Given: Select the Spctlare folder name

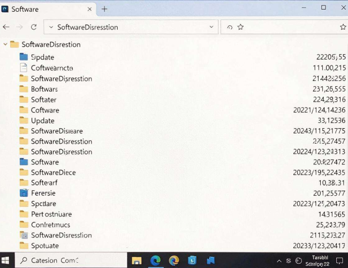Looking at the screenshot, I should point(43,204).
